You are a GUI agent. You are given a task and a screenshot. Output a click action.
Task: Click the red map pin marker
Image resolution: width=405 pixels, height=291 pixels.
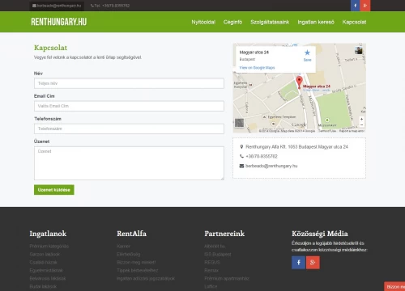coord(299,82)
